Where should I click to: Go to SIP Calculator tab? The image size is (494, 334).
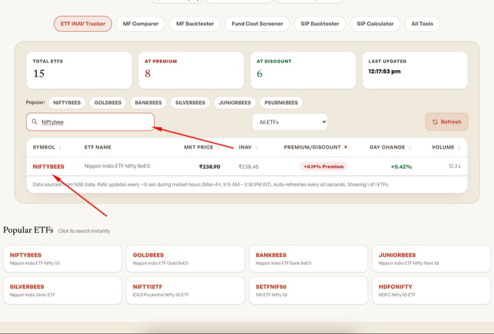pyautogui.click(x=375, y=24)
